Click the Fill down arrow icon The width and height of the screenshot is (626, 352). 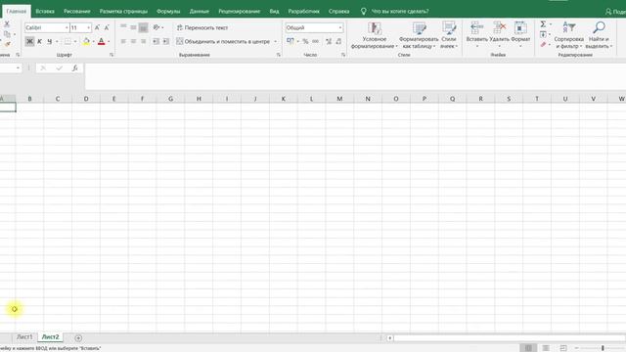(543, 35)
